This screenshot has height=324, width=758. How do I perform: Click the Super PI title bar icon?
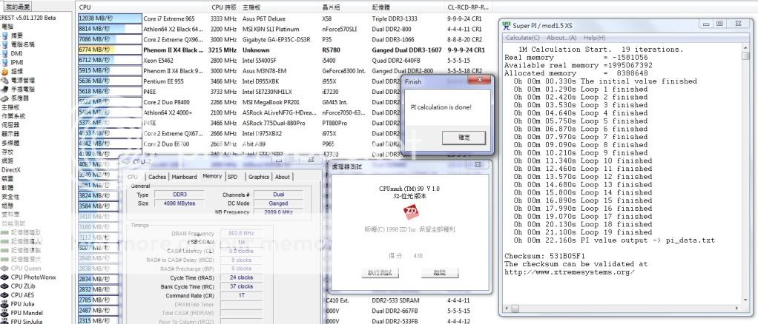507,24
